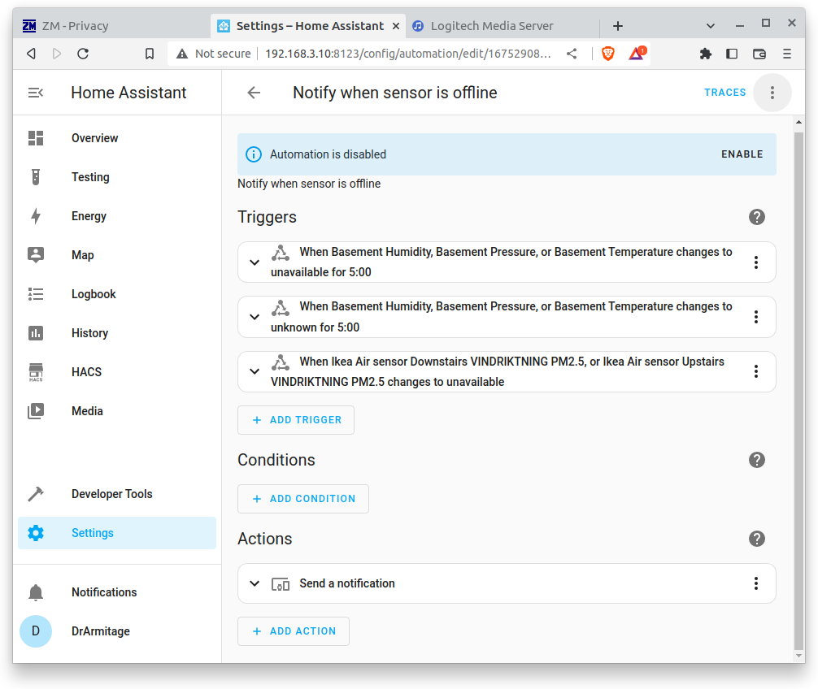Click the info icon in the disabled banner
The image size is (818, 689).
254,155
